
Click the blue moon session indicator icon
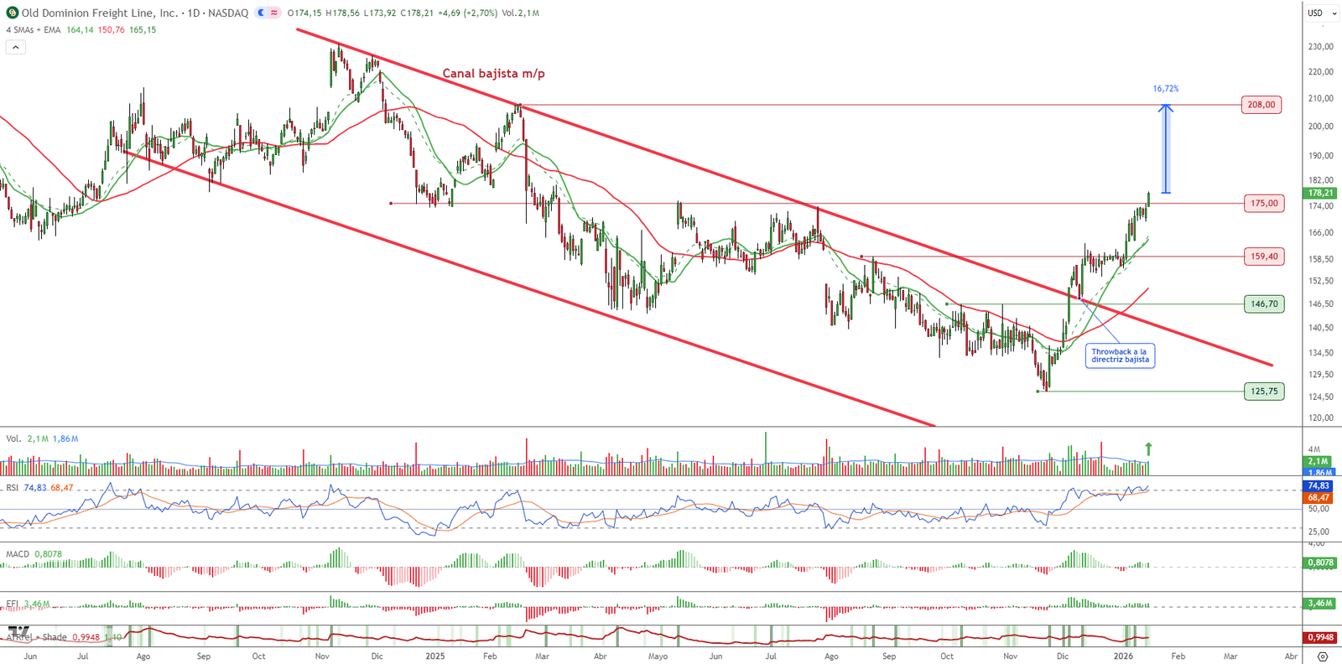point(263,13)
